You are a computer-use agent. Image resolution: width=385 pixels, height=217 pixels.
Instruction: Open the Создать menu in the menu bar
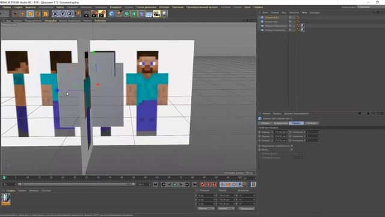coord(18,7)
